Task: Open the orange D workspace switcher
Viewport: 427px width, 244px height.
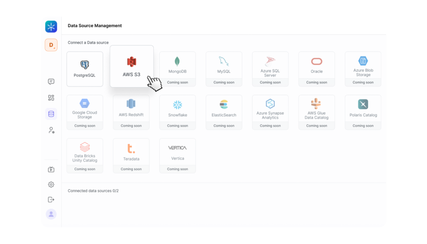Action: (x=51, y=45)
